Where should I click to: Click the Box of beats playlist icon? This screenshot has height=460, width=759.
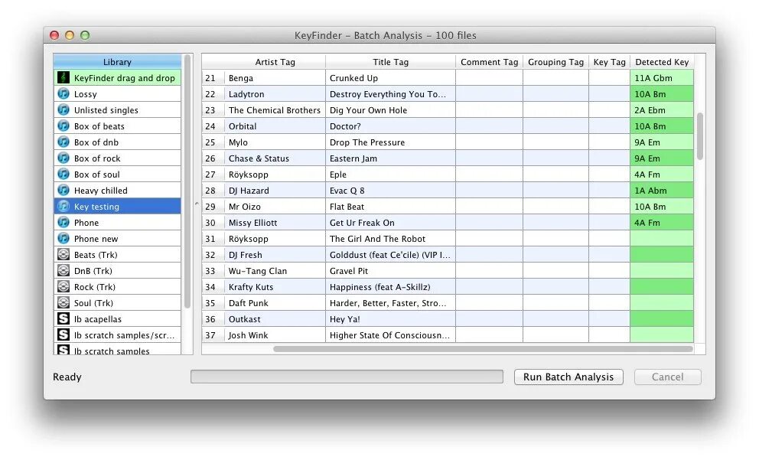pos(64,126)
